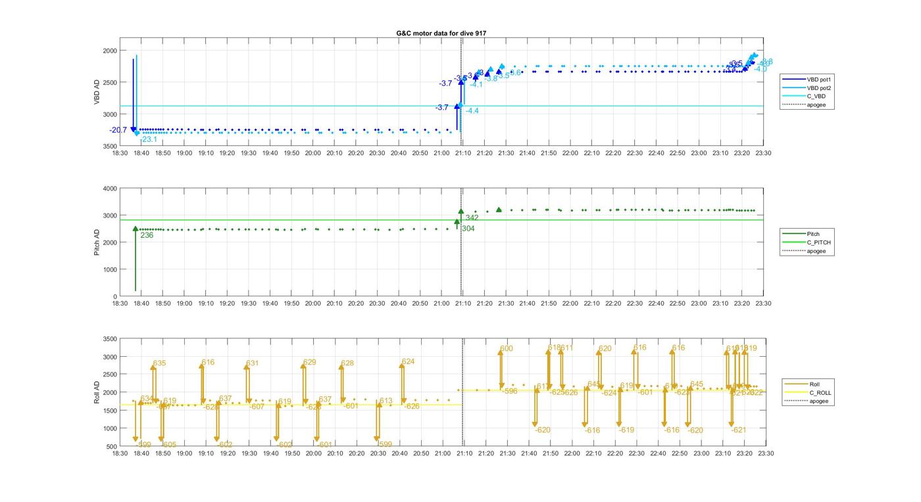The image size is (921, 502).
Task: Click "apogee" in the Roll legend
Action: click(807, 401)
